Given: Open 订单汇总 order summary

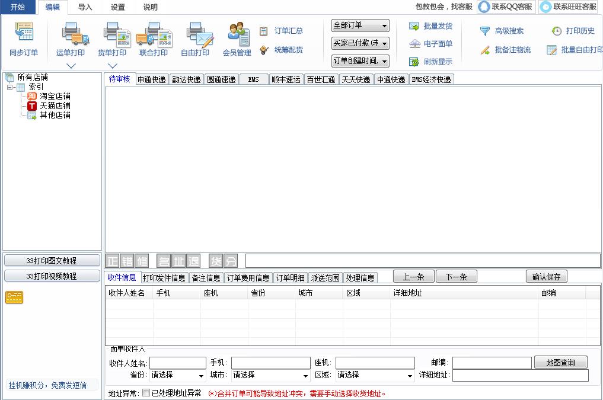Looking at the screenshot, I should tap(281, 31).
